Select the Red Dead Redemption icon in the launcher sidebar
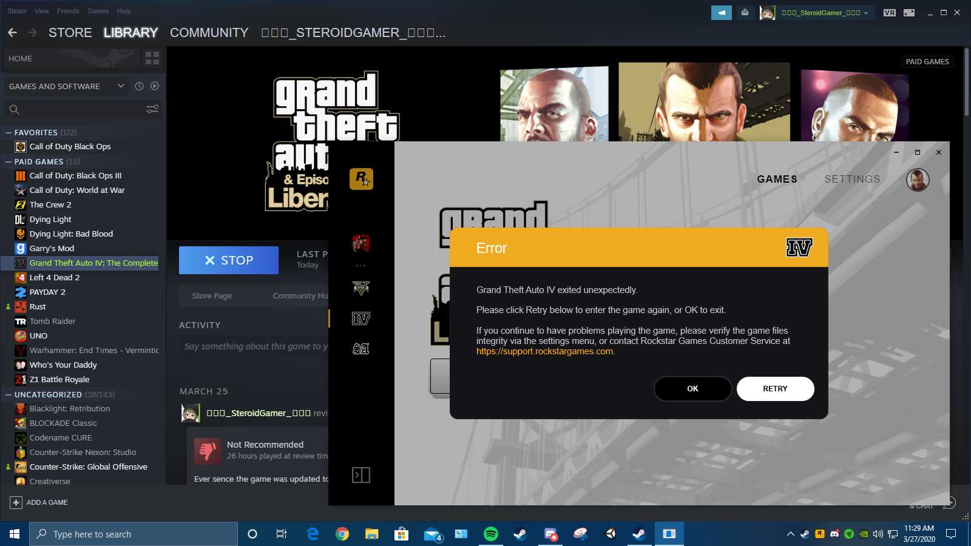 tap(361, 243)
